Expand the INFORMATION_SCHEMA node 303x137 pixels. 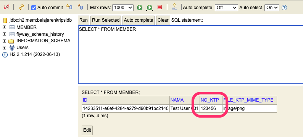tap(4, 41)
